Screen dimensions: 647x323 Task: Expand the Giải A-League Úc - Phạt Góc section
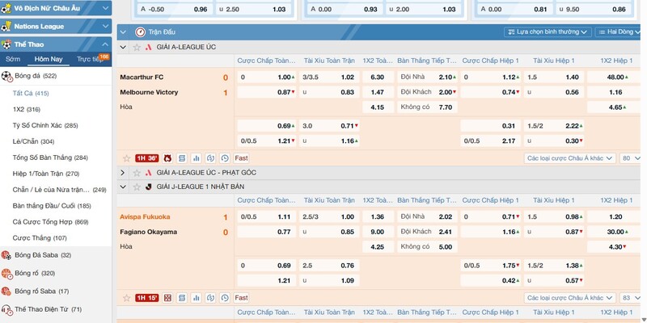coord(123,173)
